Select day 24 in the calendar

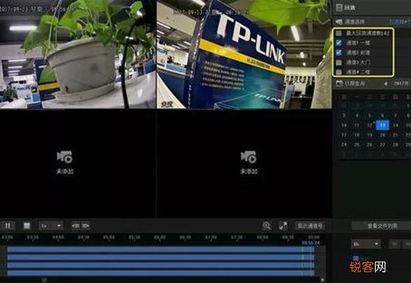[x=344, y=145]
